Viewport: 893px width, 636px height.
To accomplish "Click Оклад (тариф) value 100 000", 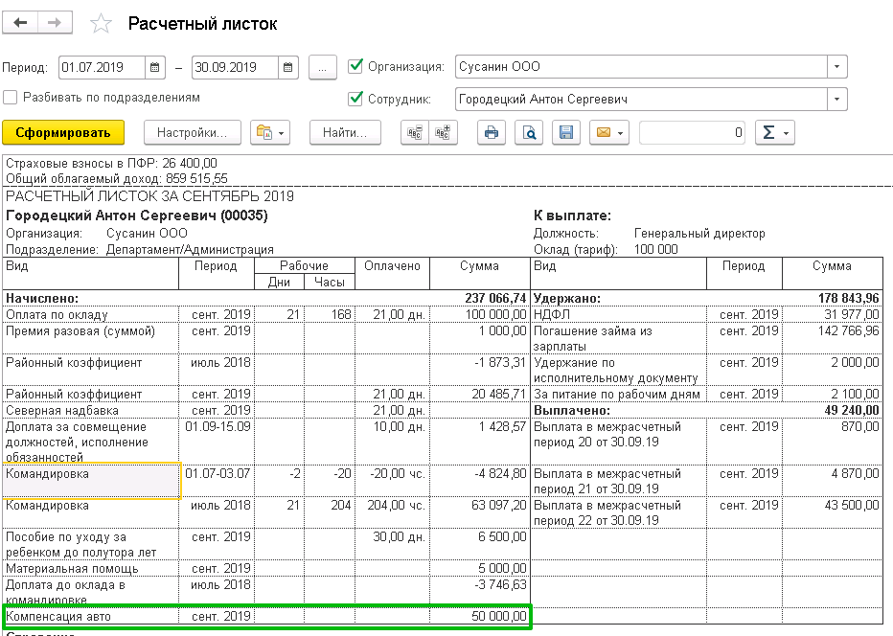I will point(656,249).
